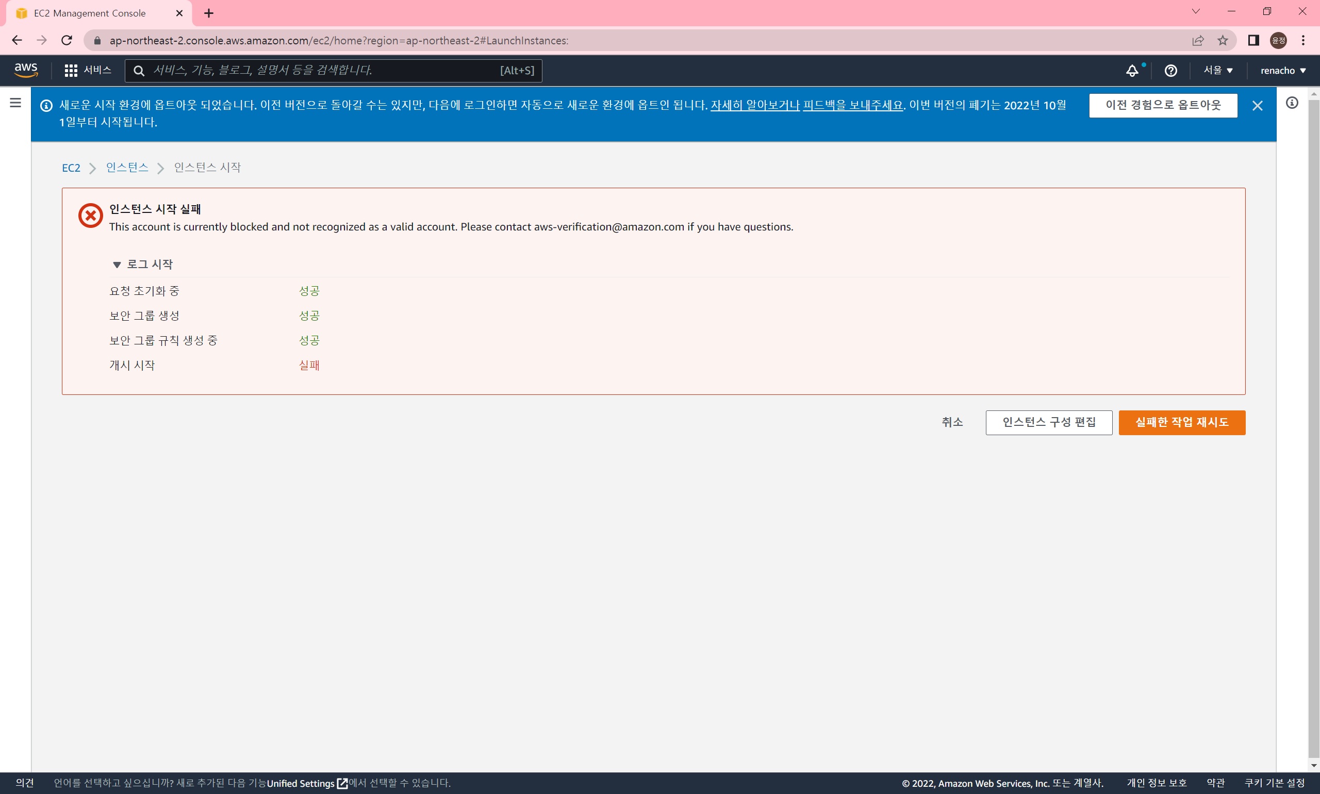Toggle the browser side panel icon

tap(1253, 40)
